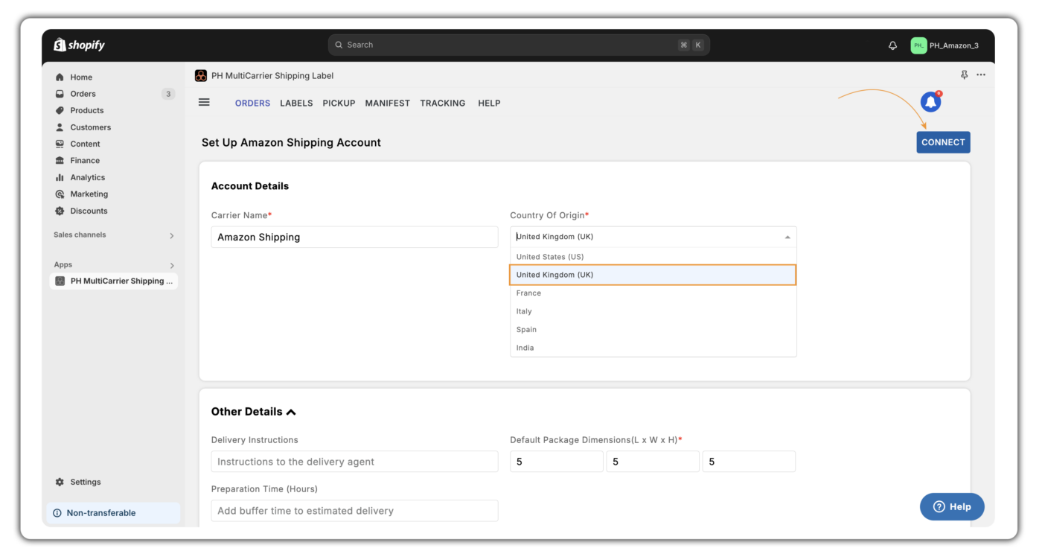The height and width of the screenshot is (554, 1042).
Task: Click the Delivery Instructions input field
Action: [x=354, y=462]
